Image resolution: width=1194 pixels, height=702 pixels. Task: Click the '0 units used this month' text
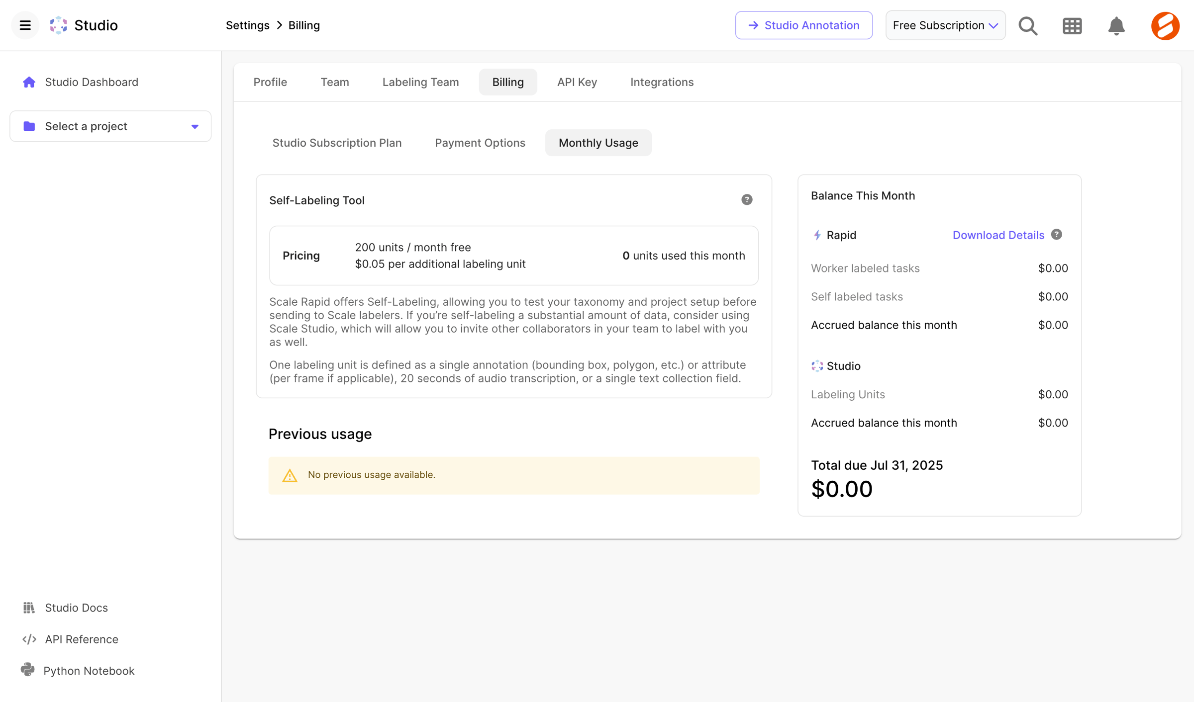pyautogui.click(x=684, y=256)
